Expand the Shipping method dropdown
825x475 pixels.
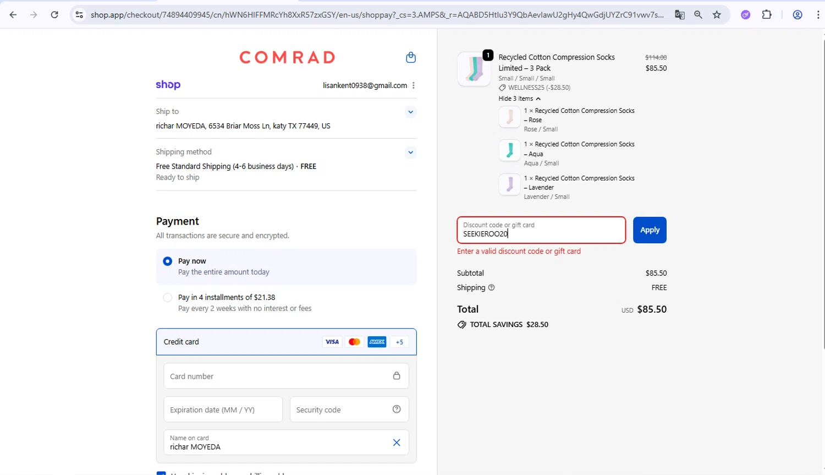click(x=410, y=152)
